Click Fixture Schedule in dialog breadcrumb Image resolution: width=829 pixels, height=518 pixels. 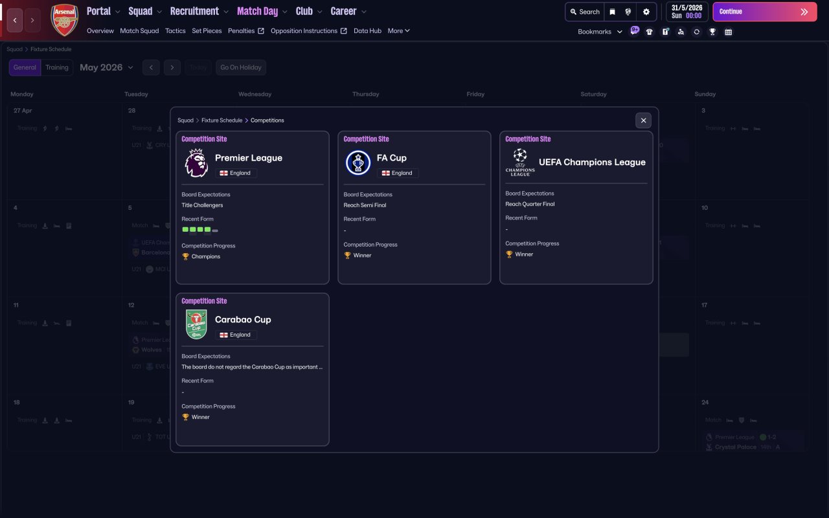pos(221,120)
